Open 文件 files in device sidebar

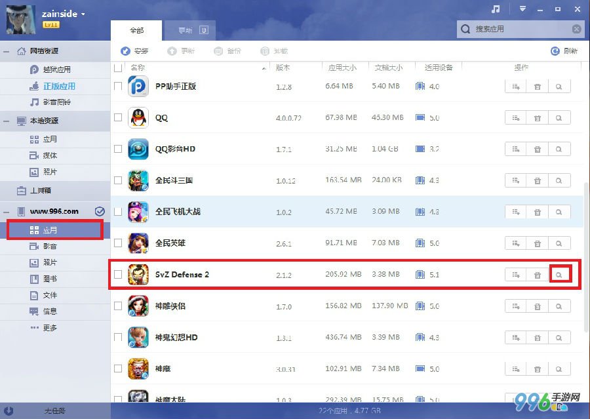(55, 295)
